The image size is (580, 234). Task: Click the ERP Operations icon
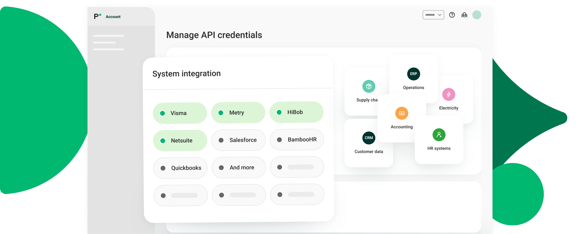coord(414,74)
